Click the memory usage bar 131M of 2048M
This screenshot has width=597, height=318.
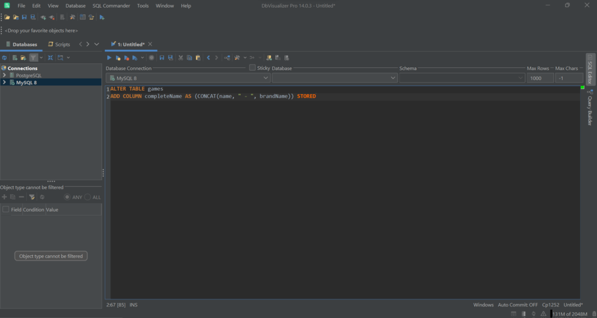click(570, 314)
